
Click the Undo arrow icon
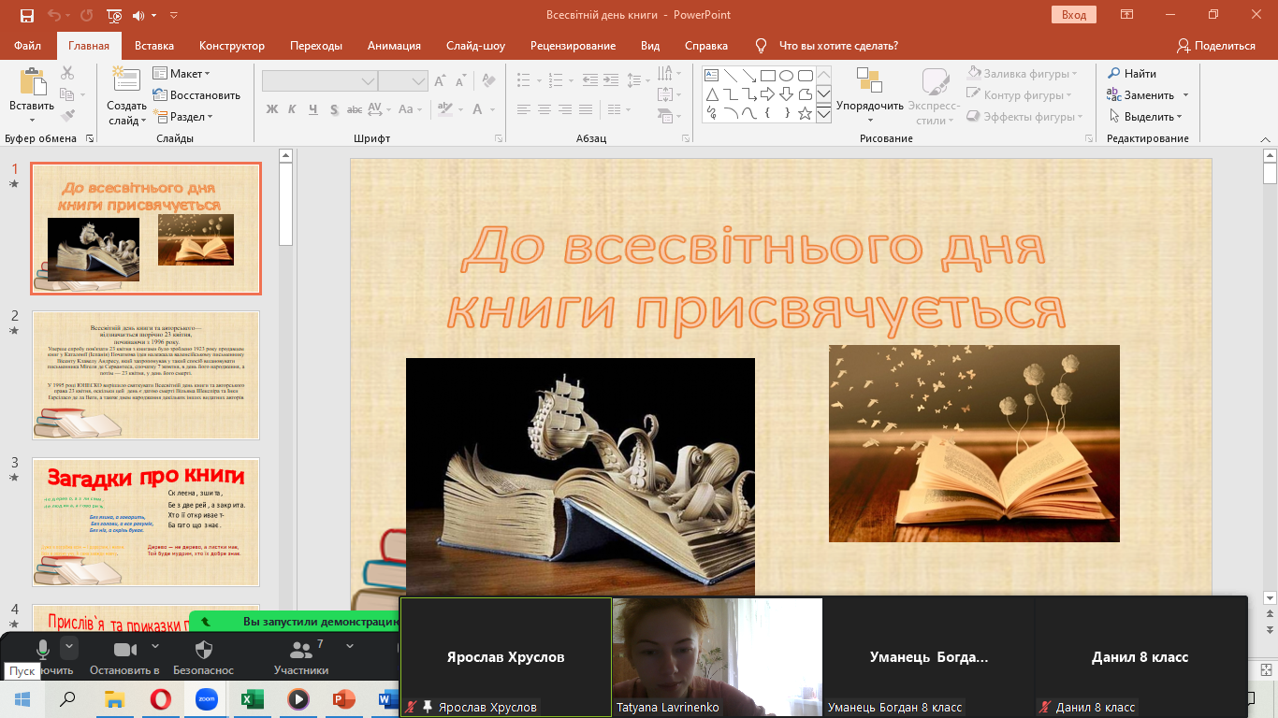(x=54, y=15)
